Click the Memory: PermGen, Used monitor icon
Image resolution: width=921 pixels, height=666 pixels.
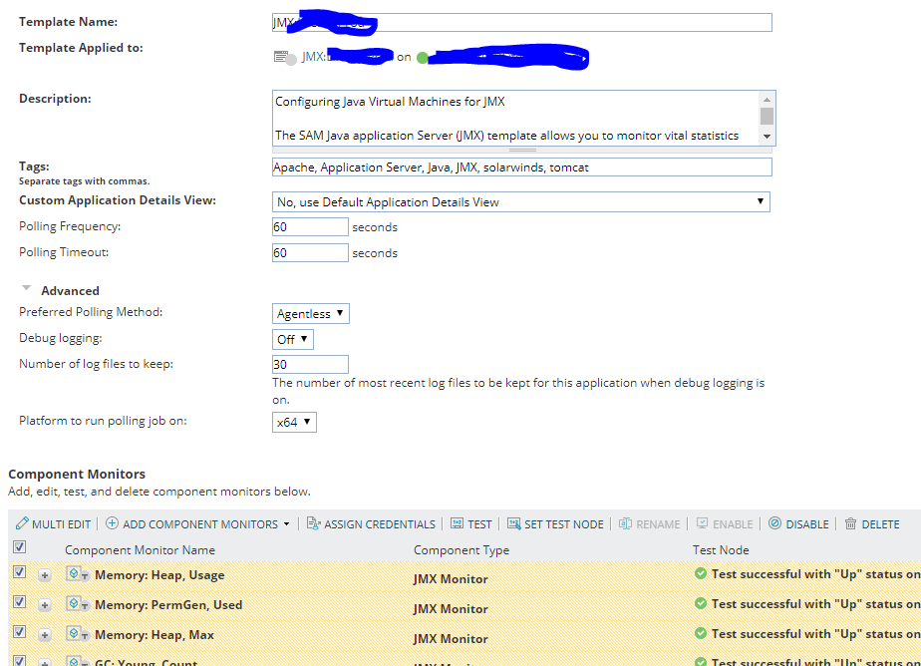pyautogui.click(x=77, y=604)
